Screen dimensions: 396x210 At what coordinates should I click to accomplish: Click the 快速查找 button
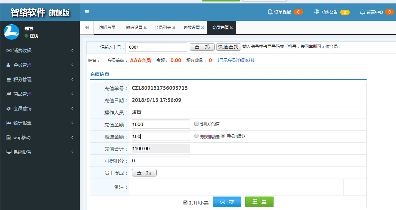pos(228,47)
